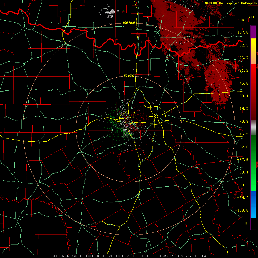Select the -109.8 scale value
258x258 pixels.
242,210
